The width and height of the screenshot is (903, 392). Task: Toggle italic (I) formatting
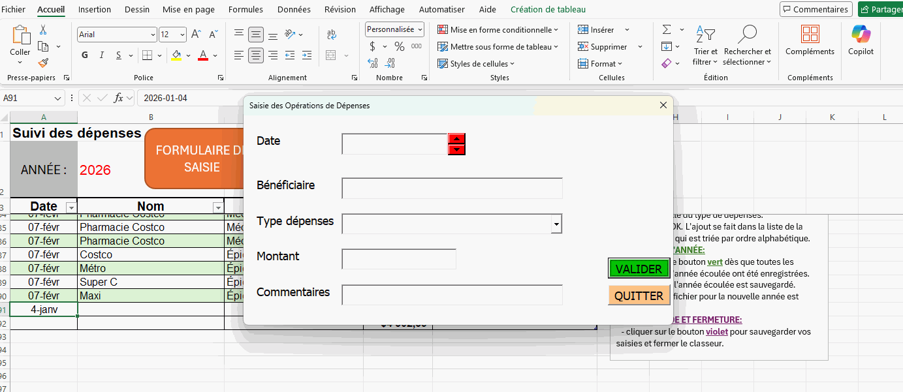click(102, 55)
